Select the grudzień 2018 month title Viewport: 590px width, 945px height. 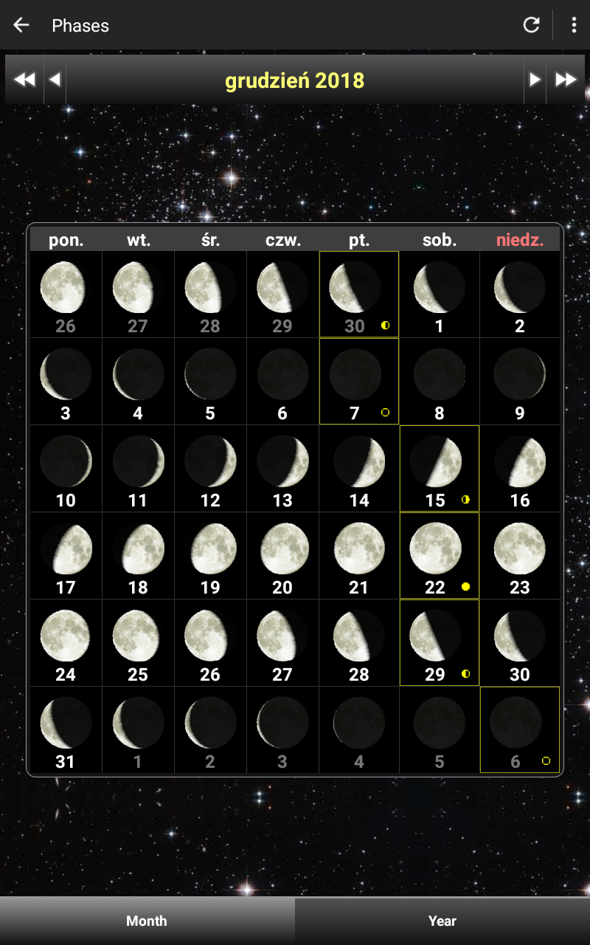click(x=295, y=80)
